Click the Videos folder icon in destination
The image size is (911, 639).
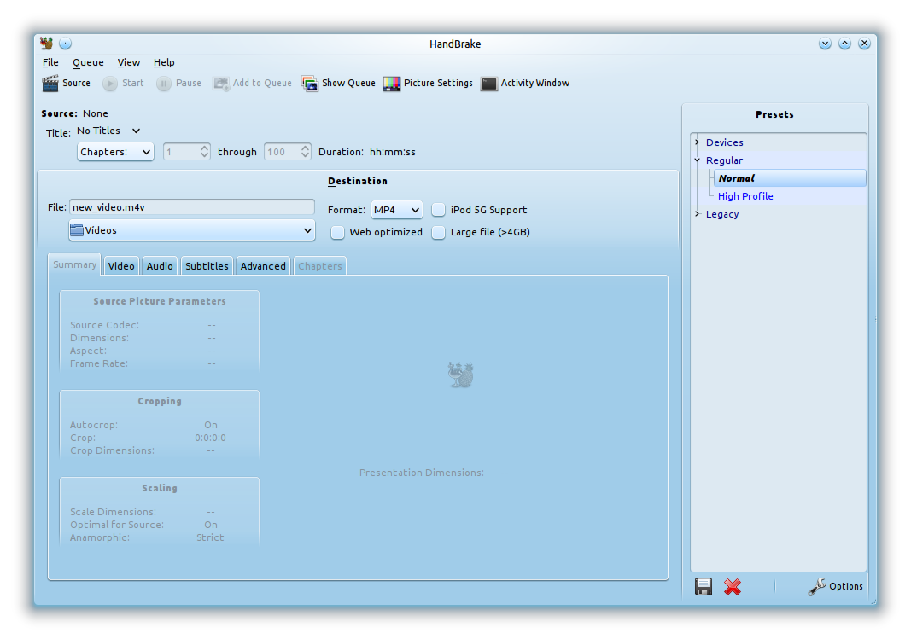77,230
